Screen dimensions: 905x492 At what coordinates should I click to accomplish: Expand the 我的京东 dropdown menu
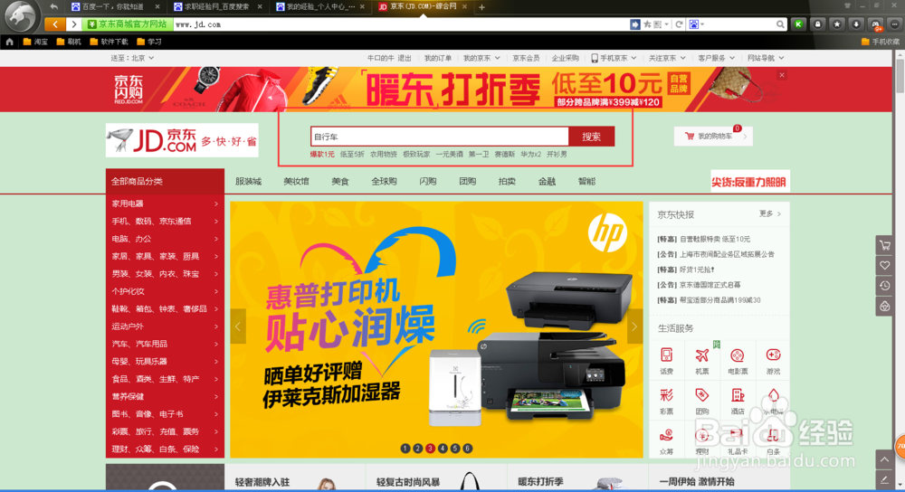(x=481, y=58)
